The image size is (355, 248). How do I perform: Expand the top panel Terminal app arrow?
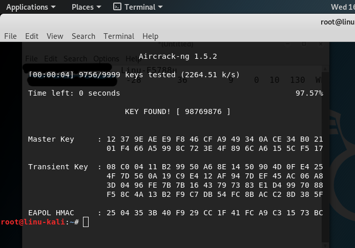(160, 7)
